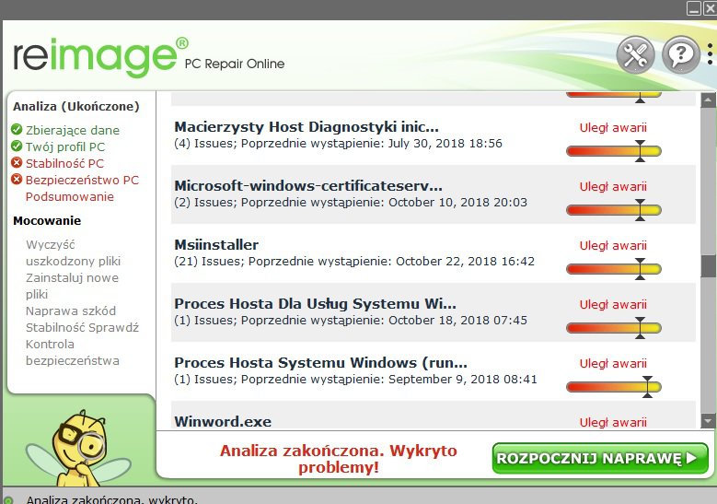The height and width of the screenshot is (504, 717).
Task: Open Twój profil PC step
Action: [x=65, y=147]
